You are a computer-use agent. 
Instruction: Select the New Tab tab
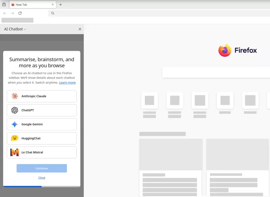click(33, 5)
